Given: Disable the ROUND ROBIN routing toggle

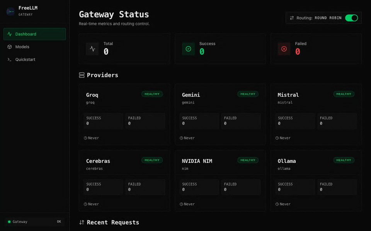Looking at the screenshot, I should point(351,17).
